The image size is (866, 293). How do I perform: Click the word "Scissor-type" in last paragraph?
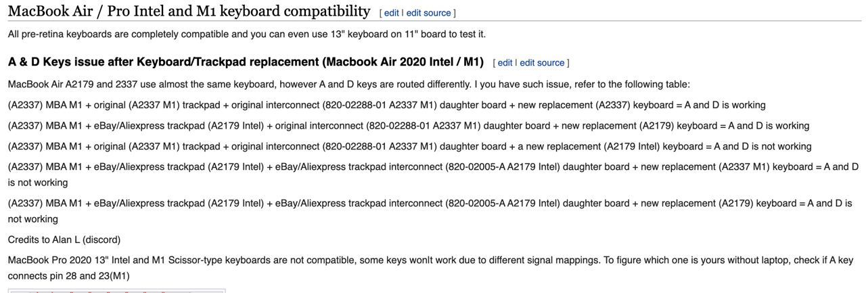[193, 260]
